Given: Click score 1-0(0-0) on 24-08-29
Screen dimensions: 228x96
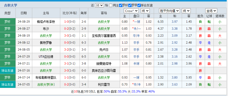Looking at the screenshot, I should pos(70,22).
